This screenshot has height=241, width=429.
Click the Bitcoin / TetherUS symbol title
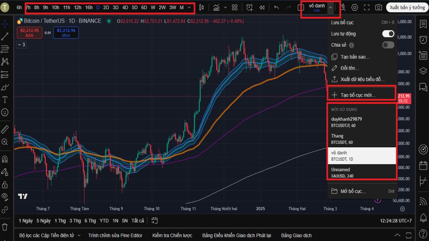pyautogui.click(x=44, y=21)
